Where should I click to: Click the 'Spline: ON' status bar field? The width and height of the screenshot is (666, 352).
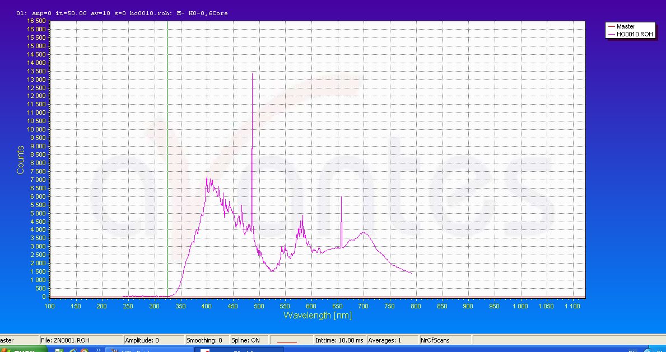249,340
